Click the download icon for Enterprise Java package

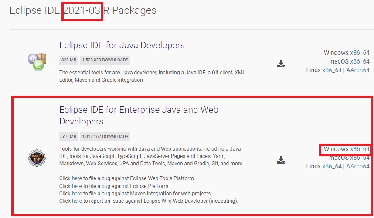[x=281, y=160]
